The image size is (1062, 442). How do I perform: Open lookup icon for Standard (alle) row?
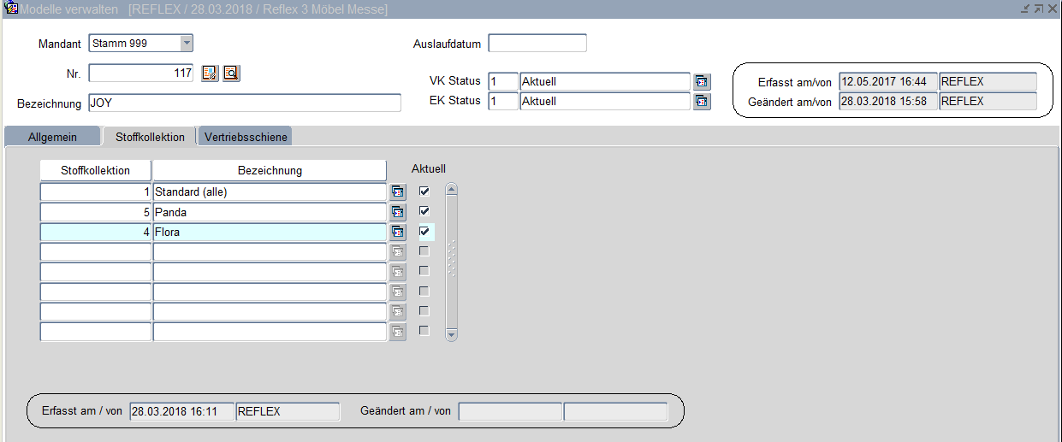(398, 192)
